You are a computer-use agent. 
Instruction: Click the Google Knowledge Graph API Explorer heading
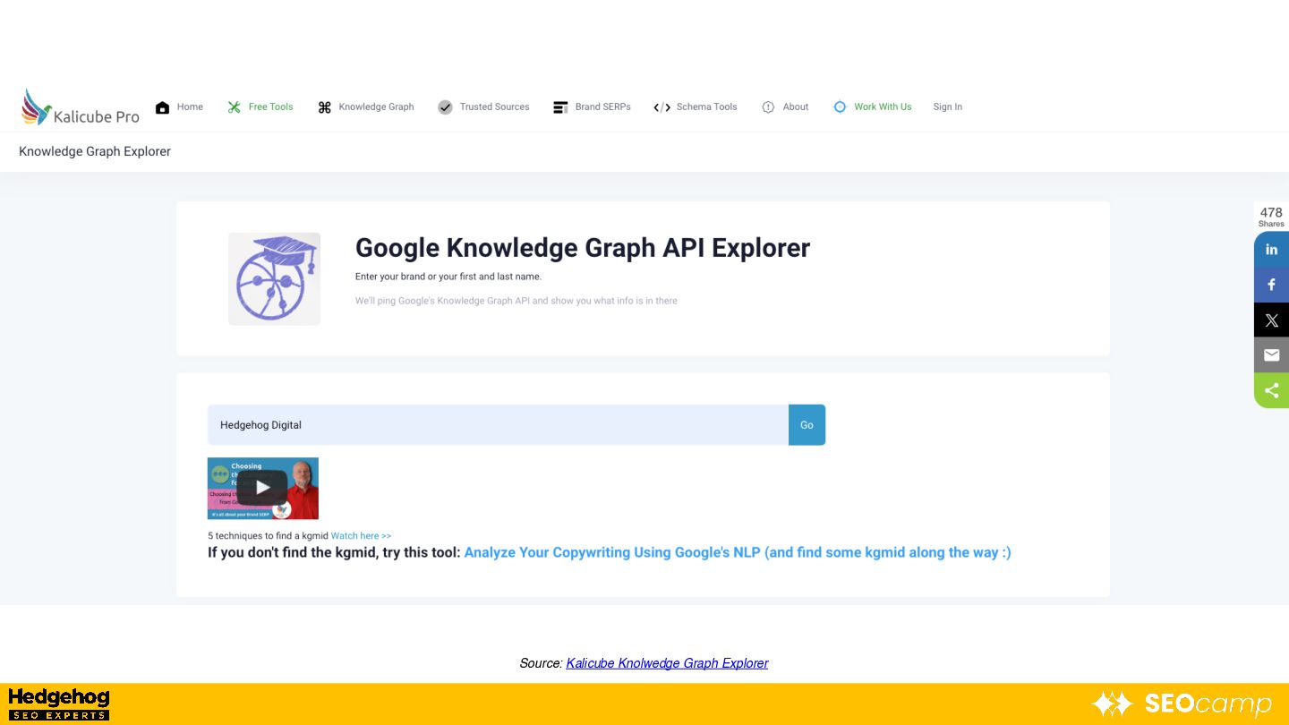coord(583,248)
